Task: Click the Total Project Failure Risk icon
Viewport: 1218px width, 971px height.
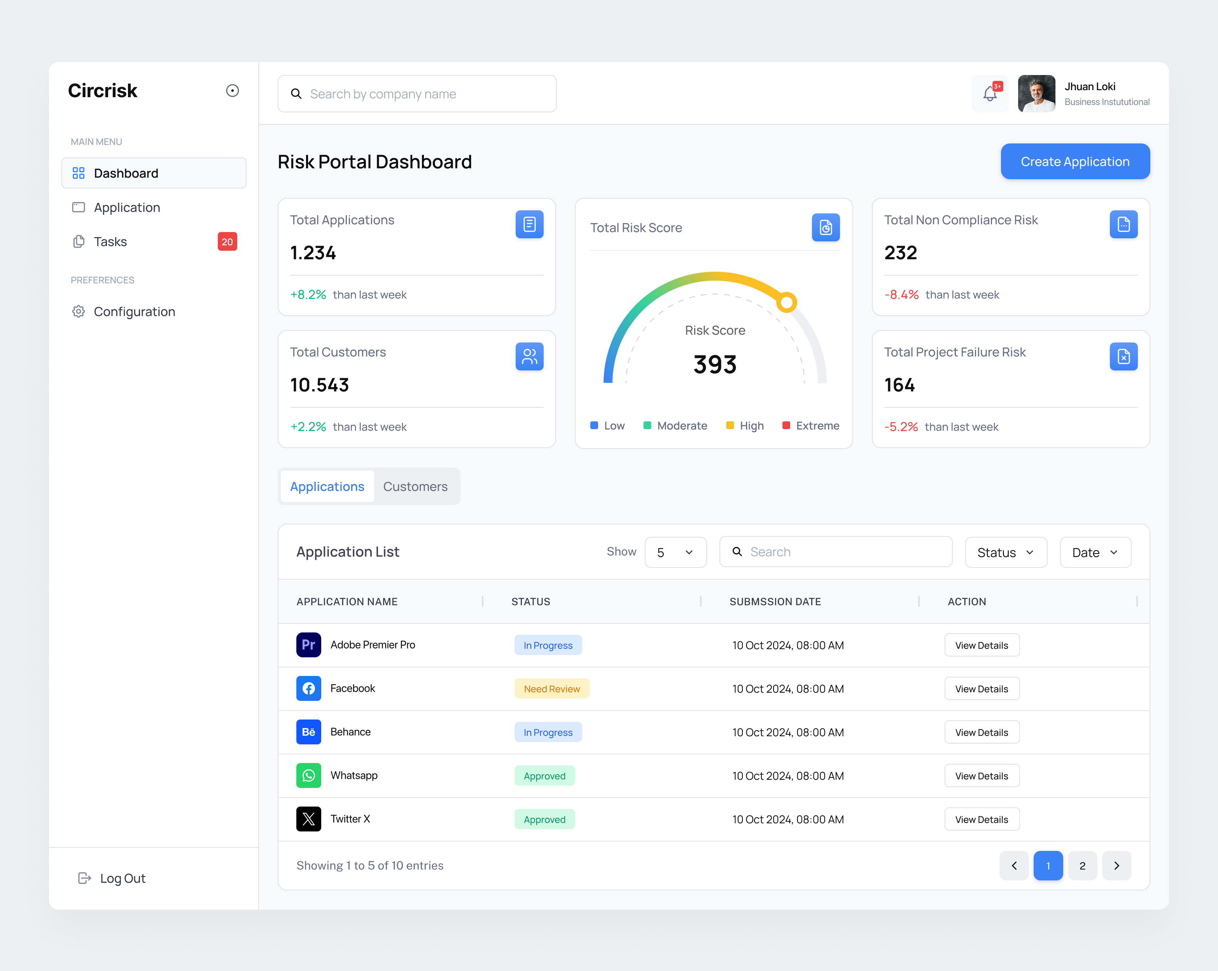Action: pyautogui.click(x=1123, y=356)
